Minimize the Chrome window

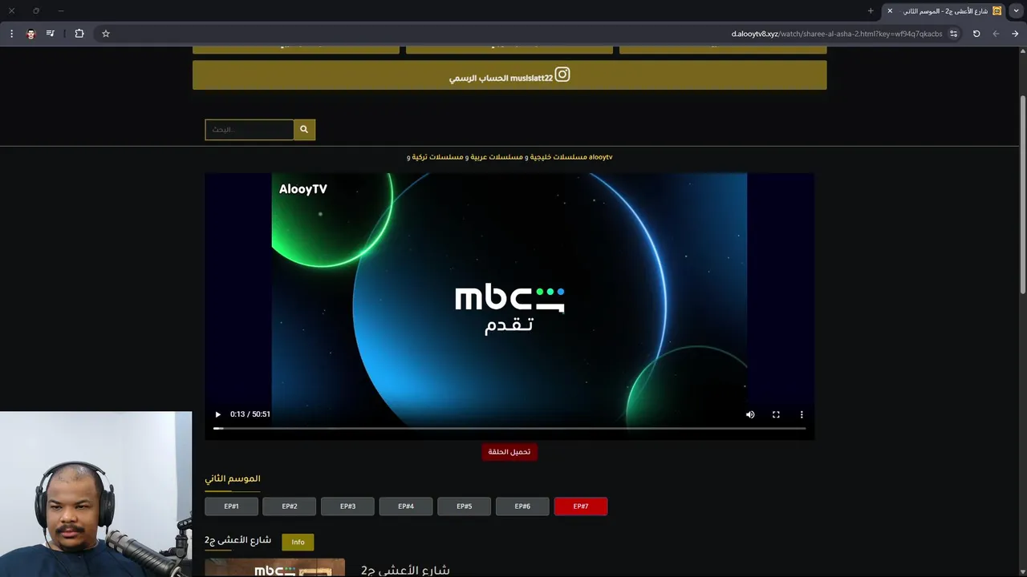pyautogui.click(x=60, y=11)
